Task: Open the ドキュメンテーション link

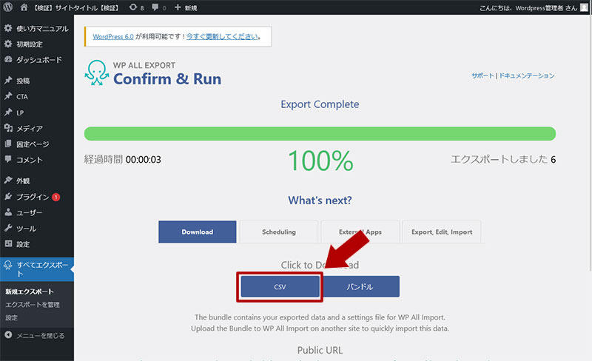Action: 527,75
